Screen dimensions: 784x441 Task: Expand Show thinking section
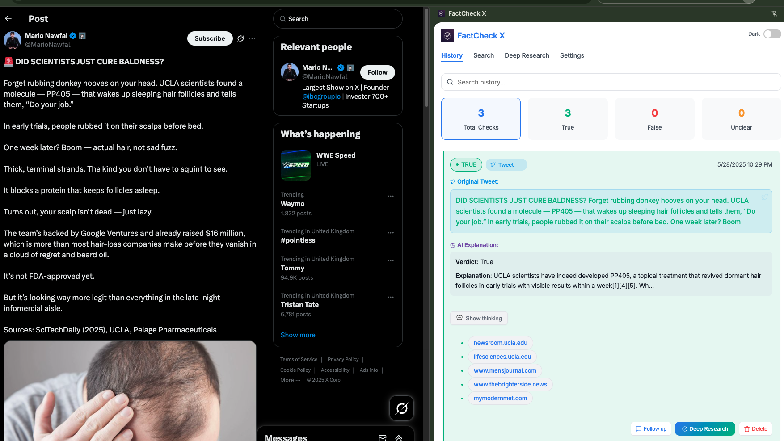[479, 318]
